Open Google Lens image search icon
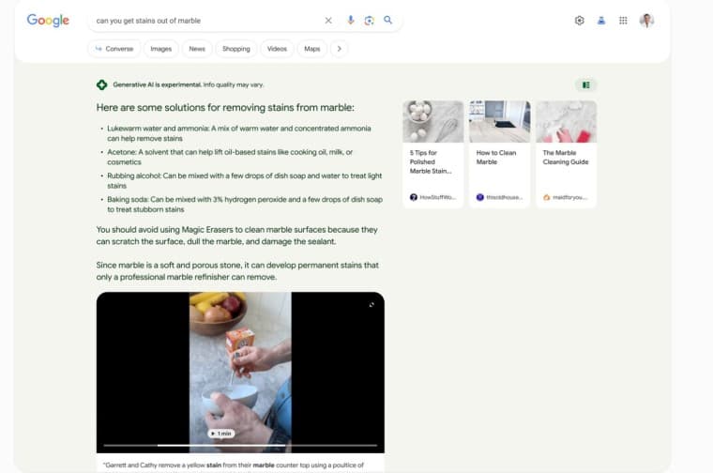 coord(369,21)
